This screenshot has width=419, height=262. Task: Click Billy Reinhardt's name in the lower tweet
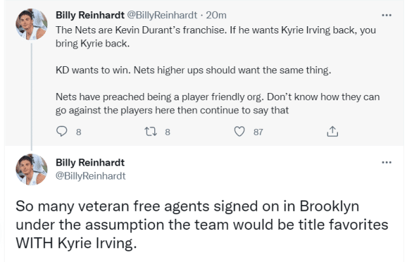coord(90,162)
